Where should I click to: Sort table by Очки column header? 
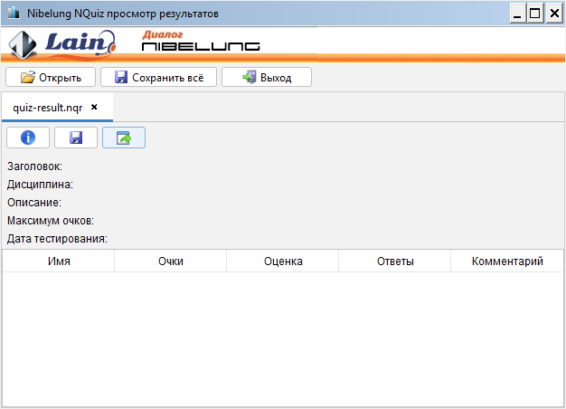tap(170, 261)
